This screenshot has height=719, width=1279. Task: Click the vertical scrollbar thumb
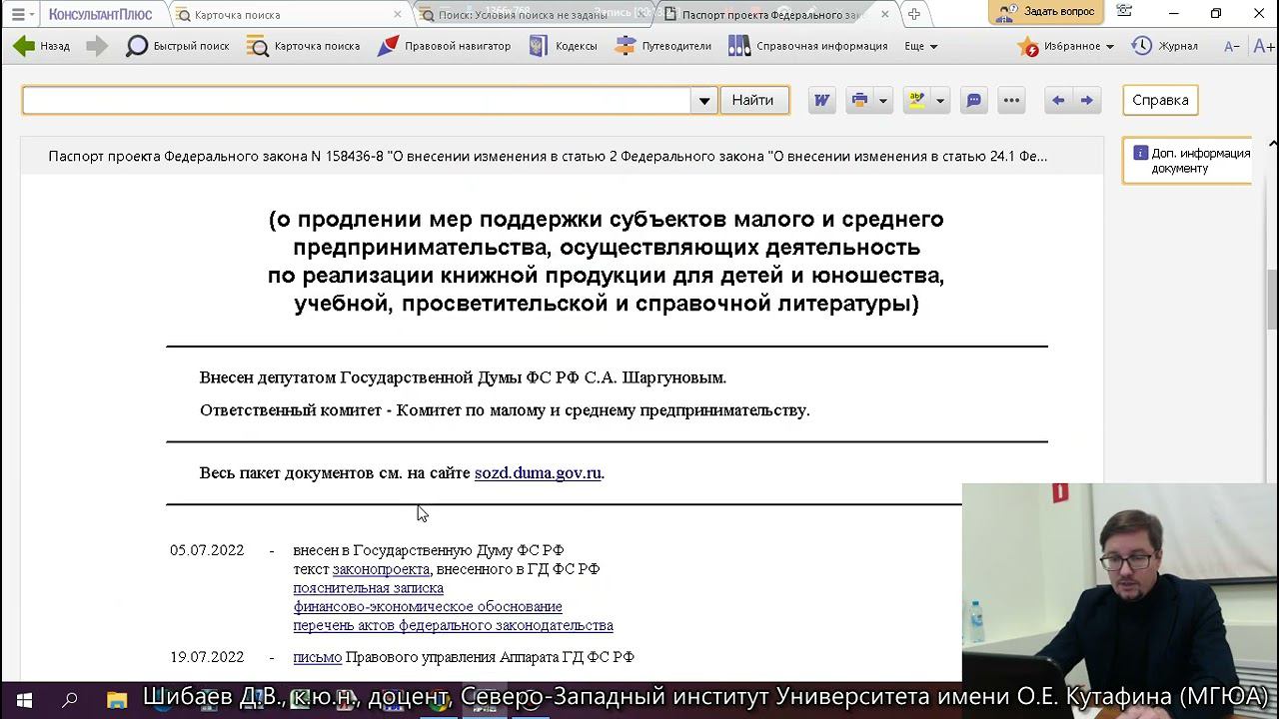coord(1273,300)
